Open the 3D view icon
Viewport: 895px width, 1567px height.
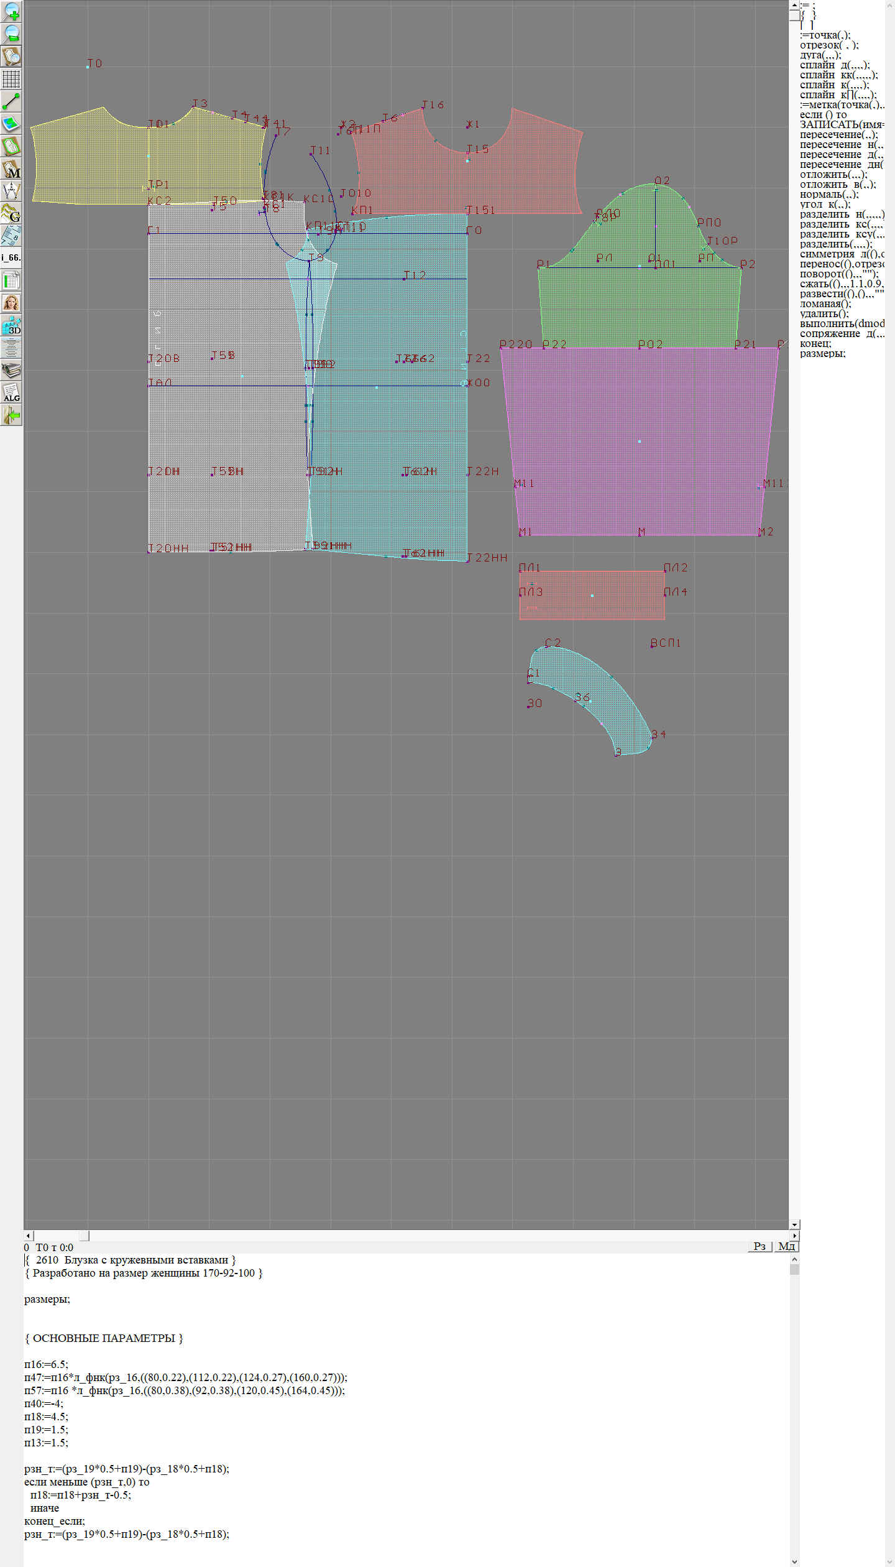point(11,325)
